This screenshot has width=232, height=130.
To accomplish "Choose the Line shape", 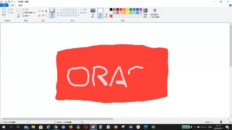I will point(58,10).
